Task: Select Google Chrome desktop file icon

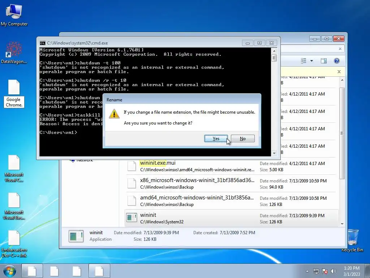Action: tap(14, 94)
